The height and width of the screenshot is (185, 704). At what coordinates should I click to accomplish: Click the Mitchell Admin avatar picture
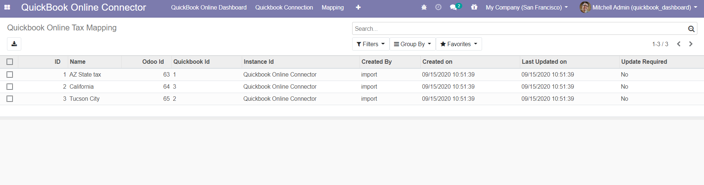click(x=585, y=7)
